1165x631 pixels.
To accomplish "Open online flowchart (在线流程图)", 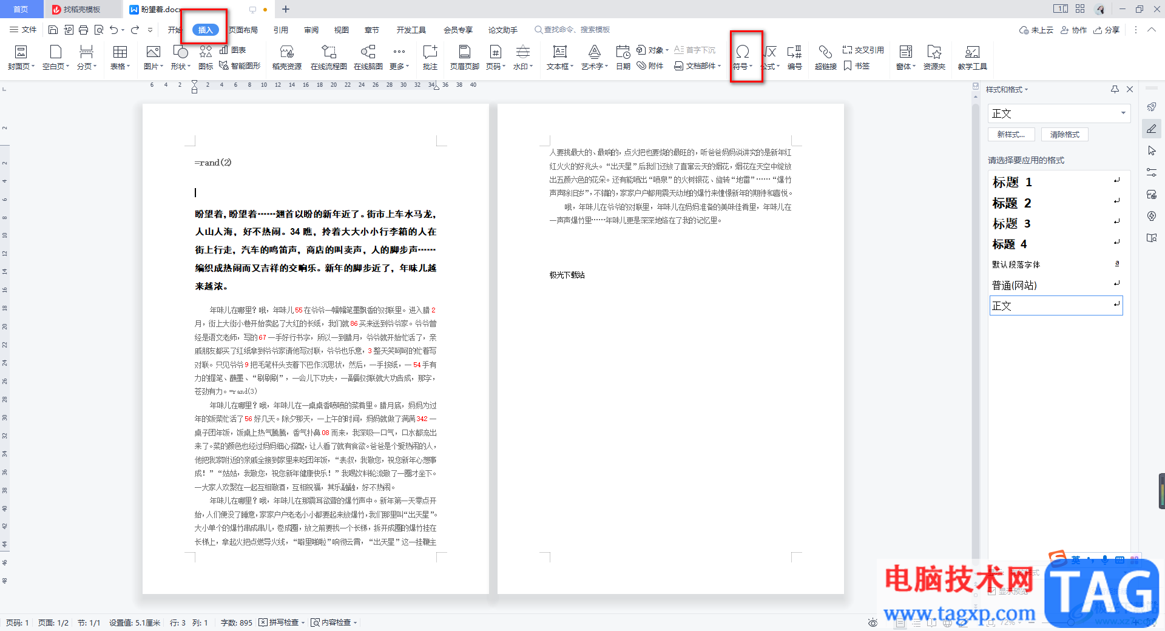I will [328, 58].
